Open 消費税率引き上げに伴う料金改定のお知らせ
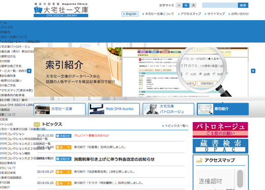 (x=114, y=159)
